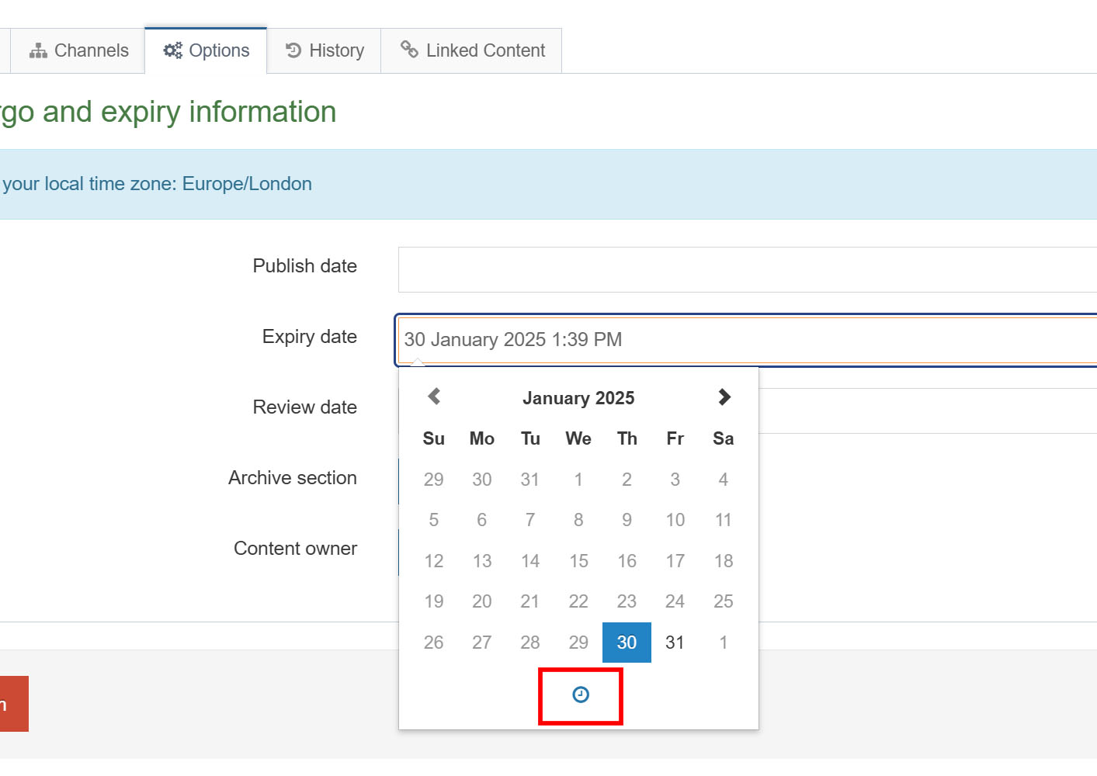The height and width of the screenshot is (776, 1097).
Task: Click the clock icon to pick time
Action: pyautogui.click(x=580, y=695)
